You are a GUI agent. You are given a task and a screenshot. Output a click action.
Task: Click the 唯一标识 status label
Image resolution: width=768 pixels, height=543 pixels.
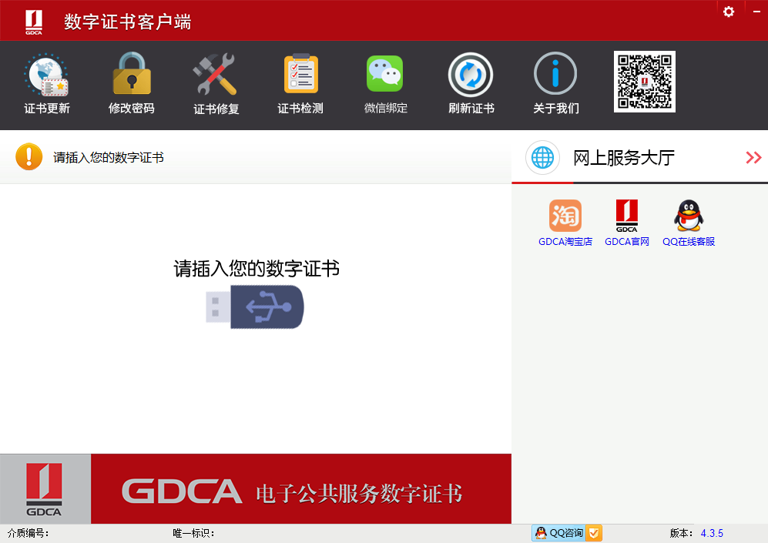click(x=194, y=533)
